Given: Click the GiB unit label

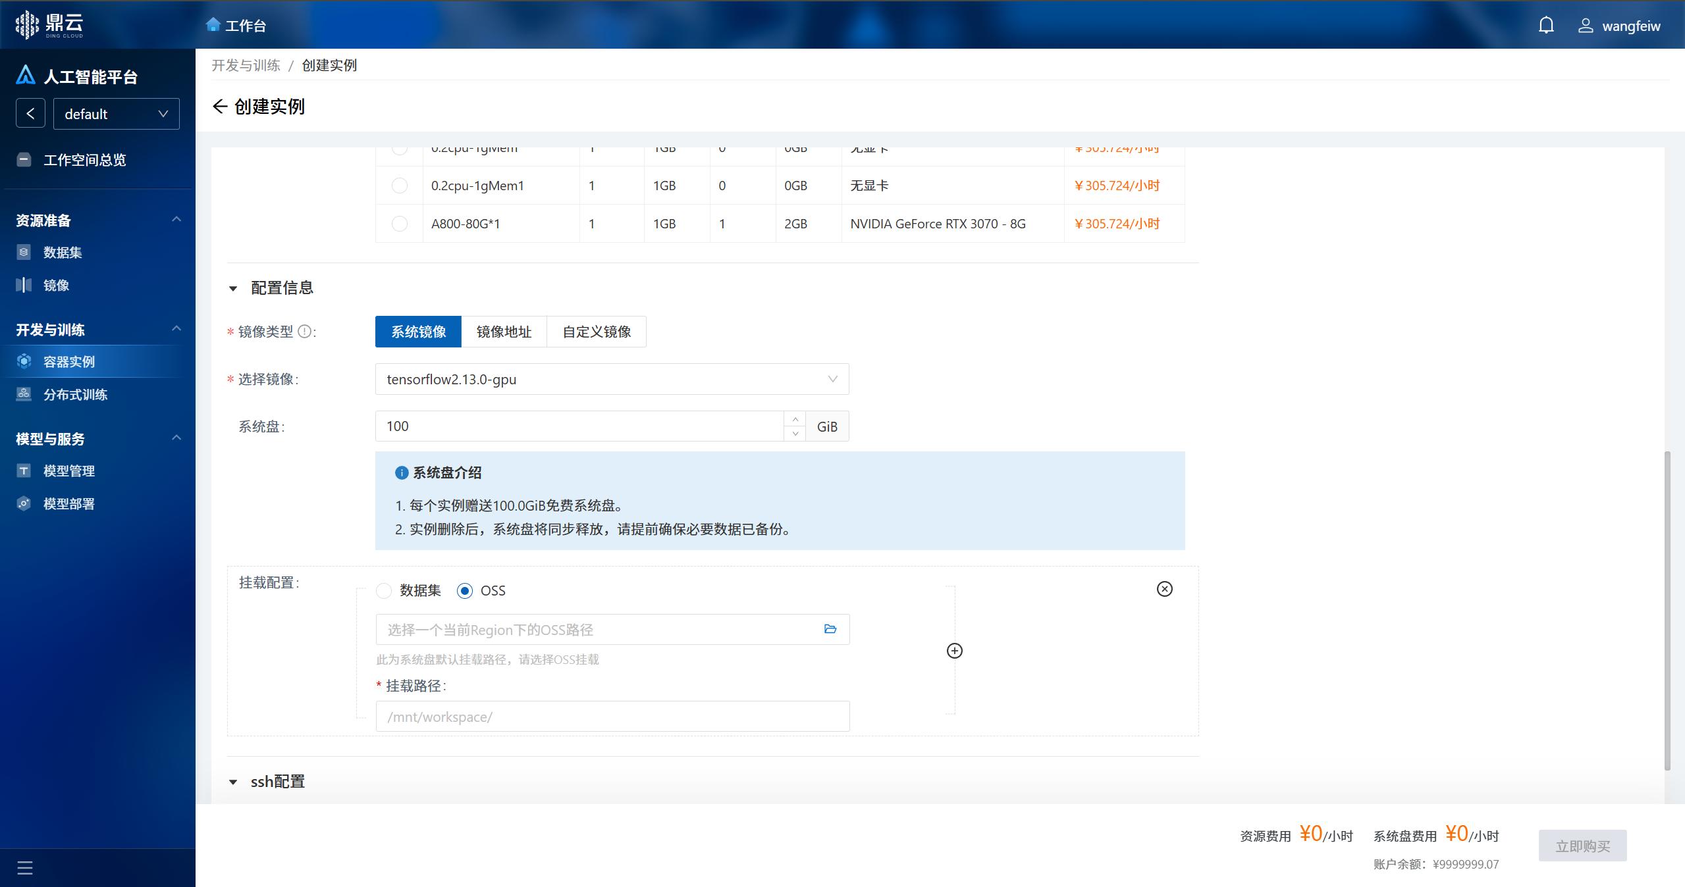Looking at the screenshot, I should (x=827, y=426).
